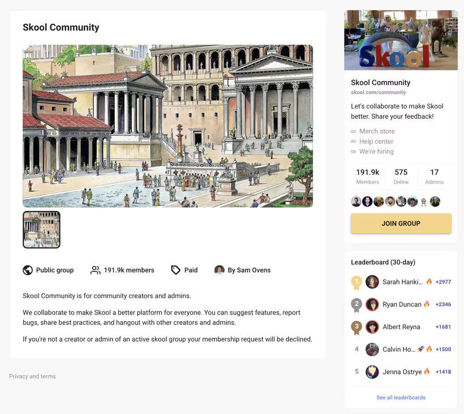
Task: Click the sixth member avatar in row
Action: (413, 201)
